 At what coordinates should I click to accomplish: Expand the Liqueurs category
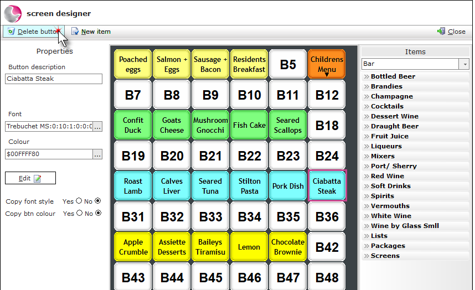pyautogui.click(x=415, y=146)
